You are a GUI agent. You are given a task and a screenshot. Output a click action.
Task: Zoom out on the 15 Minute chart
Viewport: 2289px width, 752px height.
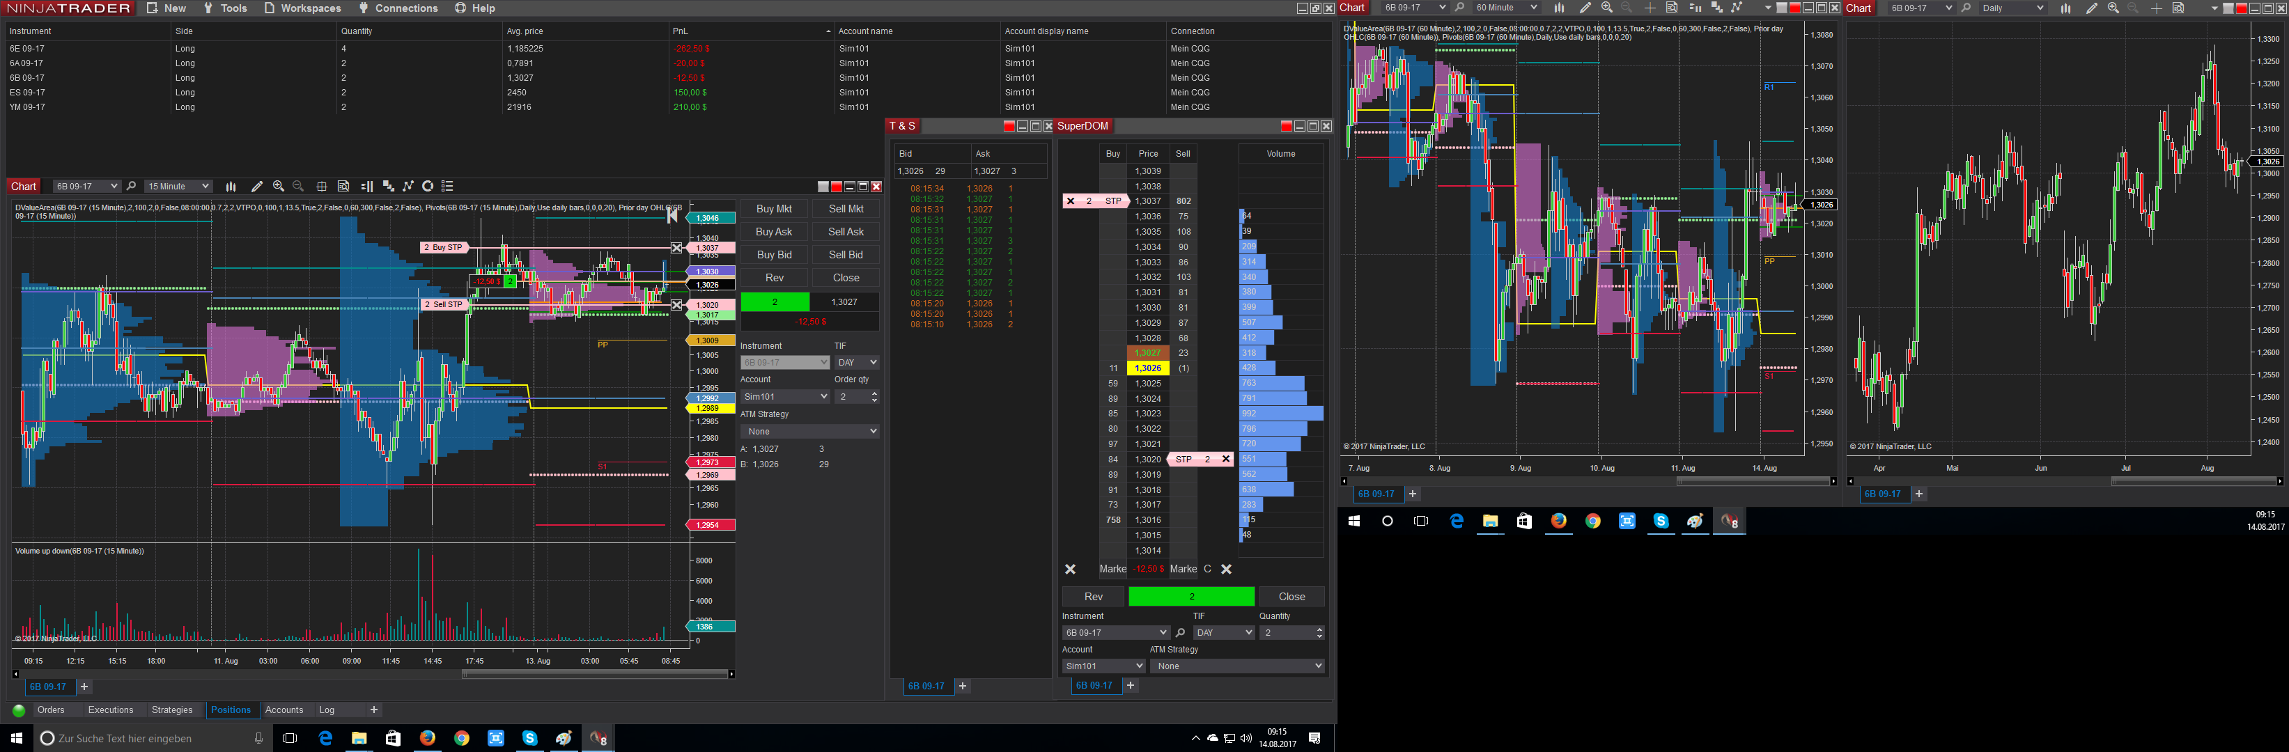pos(299,187)
